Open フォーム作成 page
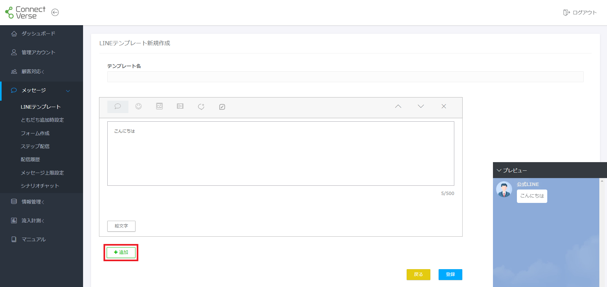Image resolution: width=607 pixels, height=287 pixels. click(35, 133)
